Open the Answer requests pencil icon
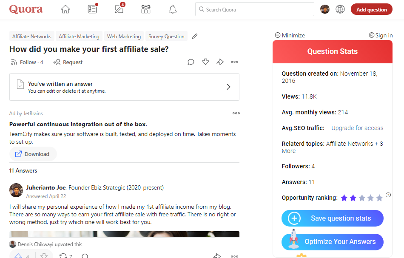Image resolution: width=404 pixels, height=258 pixels. point(119,9)
